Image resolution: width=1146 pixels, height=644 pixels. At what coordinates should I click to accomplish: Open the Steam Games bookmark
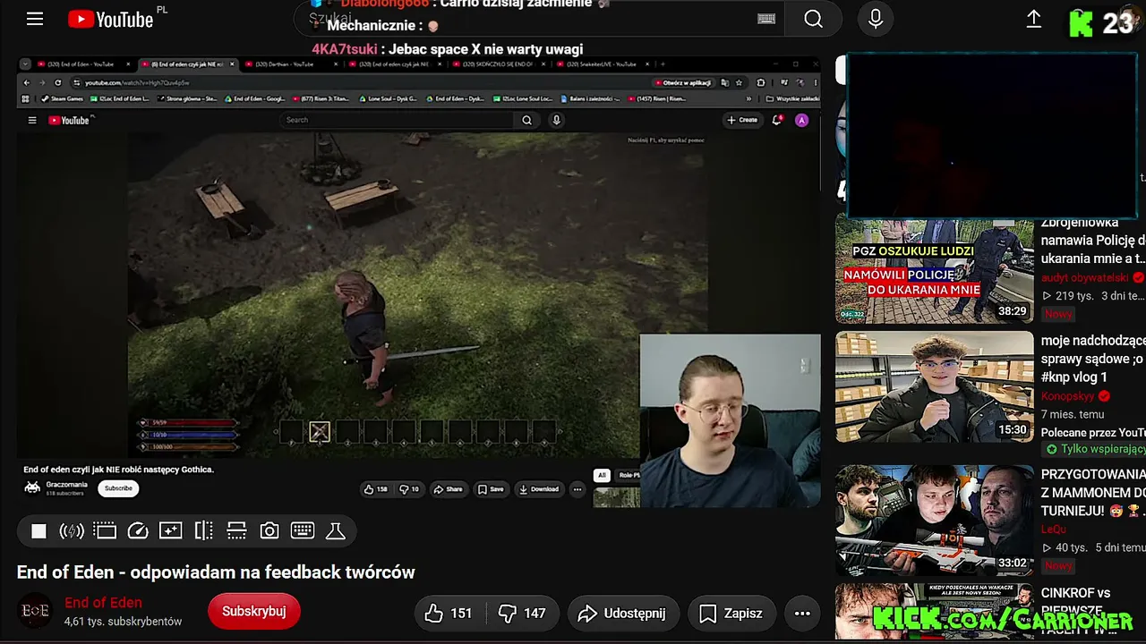pos(62,98)
